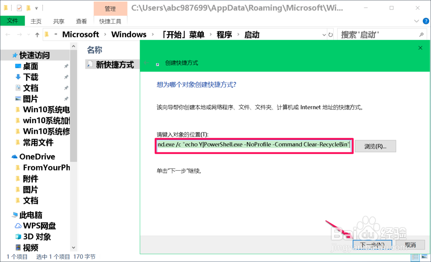
Task: Select the shortcut location input field
Action: [254, 146]
